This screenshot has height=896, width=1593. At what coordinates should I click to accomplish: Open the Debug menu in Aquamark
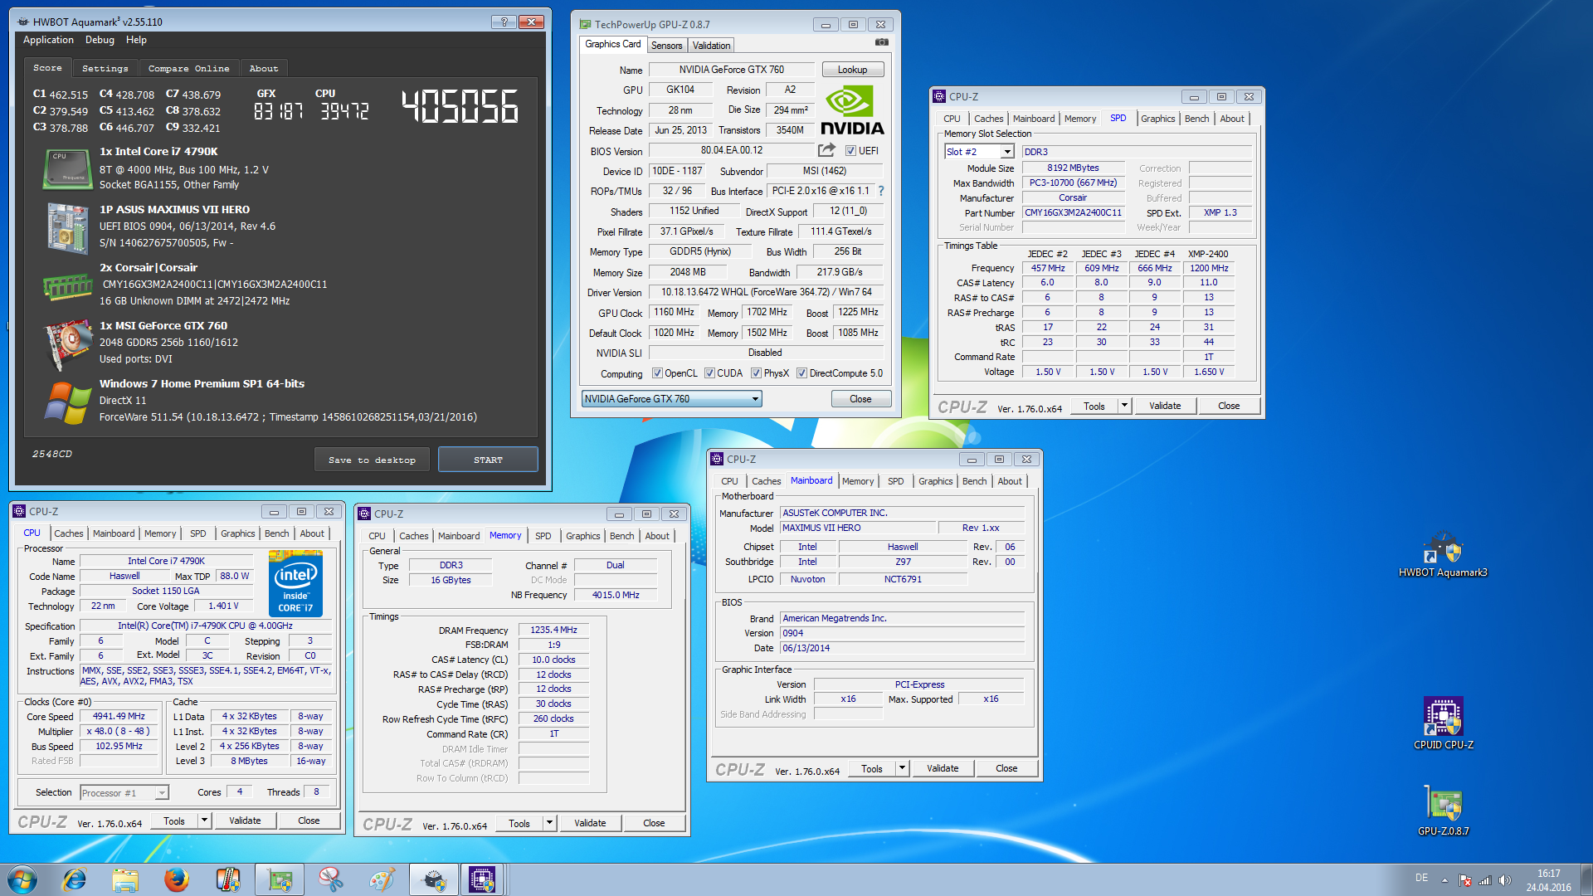click(x=100, y=40)
